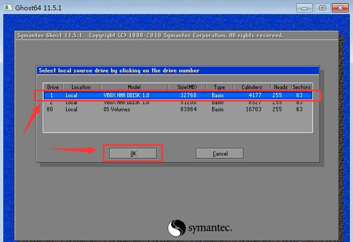Select the drive row sized 51200 MB
The width and height of the screenshot is (353, 242).
click(178, 103)
